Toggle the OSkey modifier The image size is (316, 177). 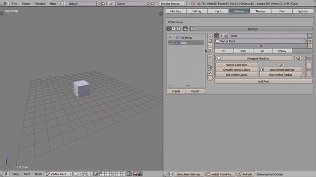tap(282, 51)
